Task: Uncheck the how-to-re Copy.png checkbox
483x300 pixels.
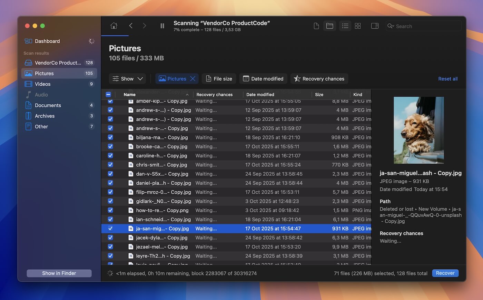Action: click(110, 210)
